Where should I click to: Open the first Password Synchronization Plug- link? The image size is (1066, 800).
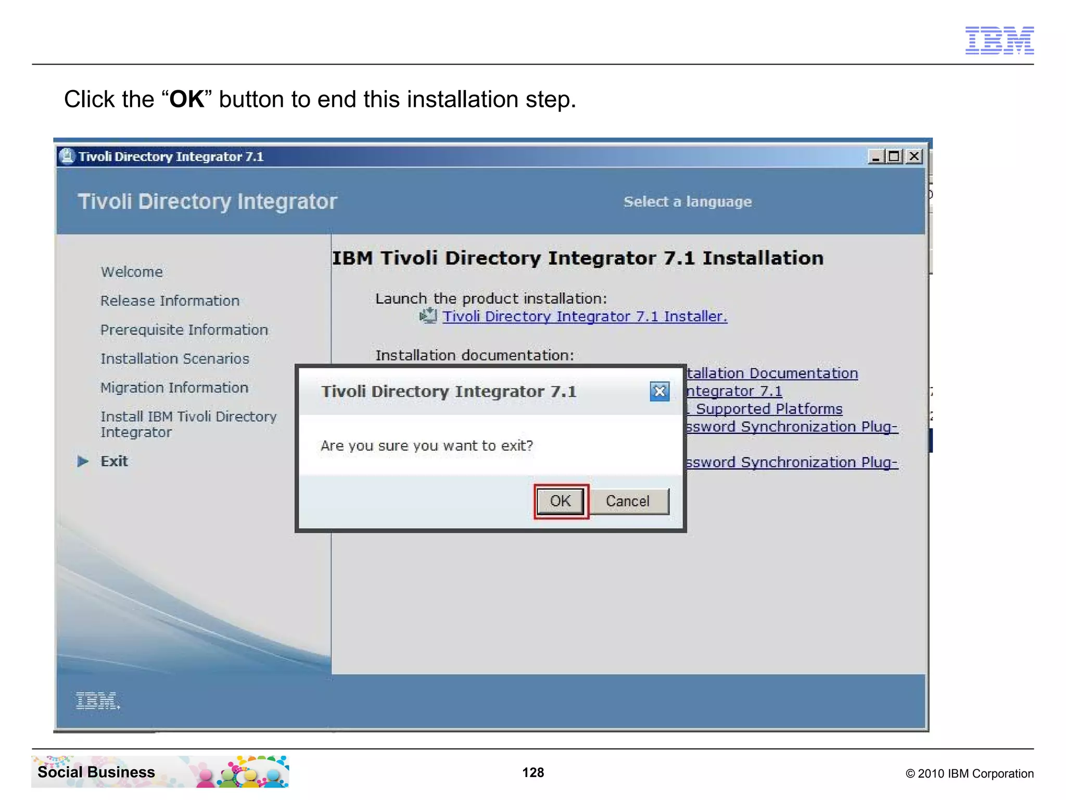(x=792, y=427)
